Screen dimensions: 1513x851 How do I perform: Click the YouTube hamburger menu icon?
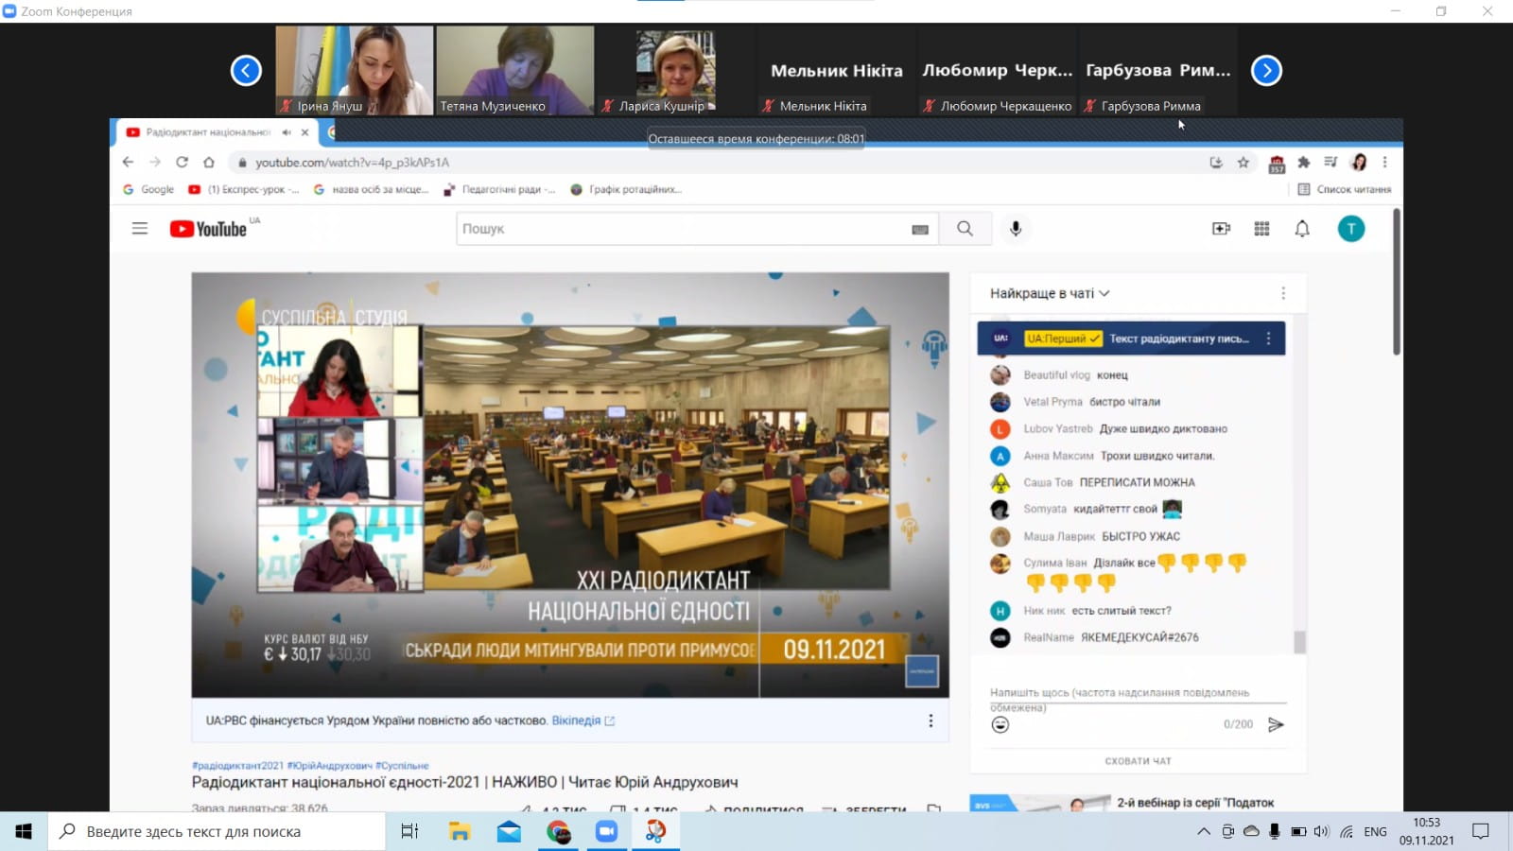(140, 229)
